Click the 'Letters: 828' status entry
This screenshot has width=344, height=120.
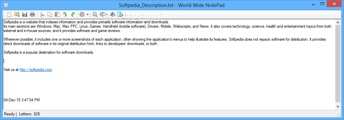click(x=29, y=114)
